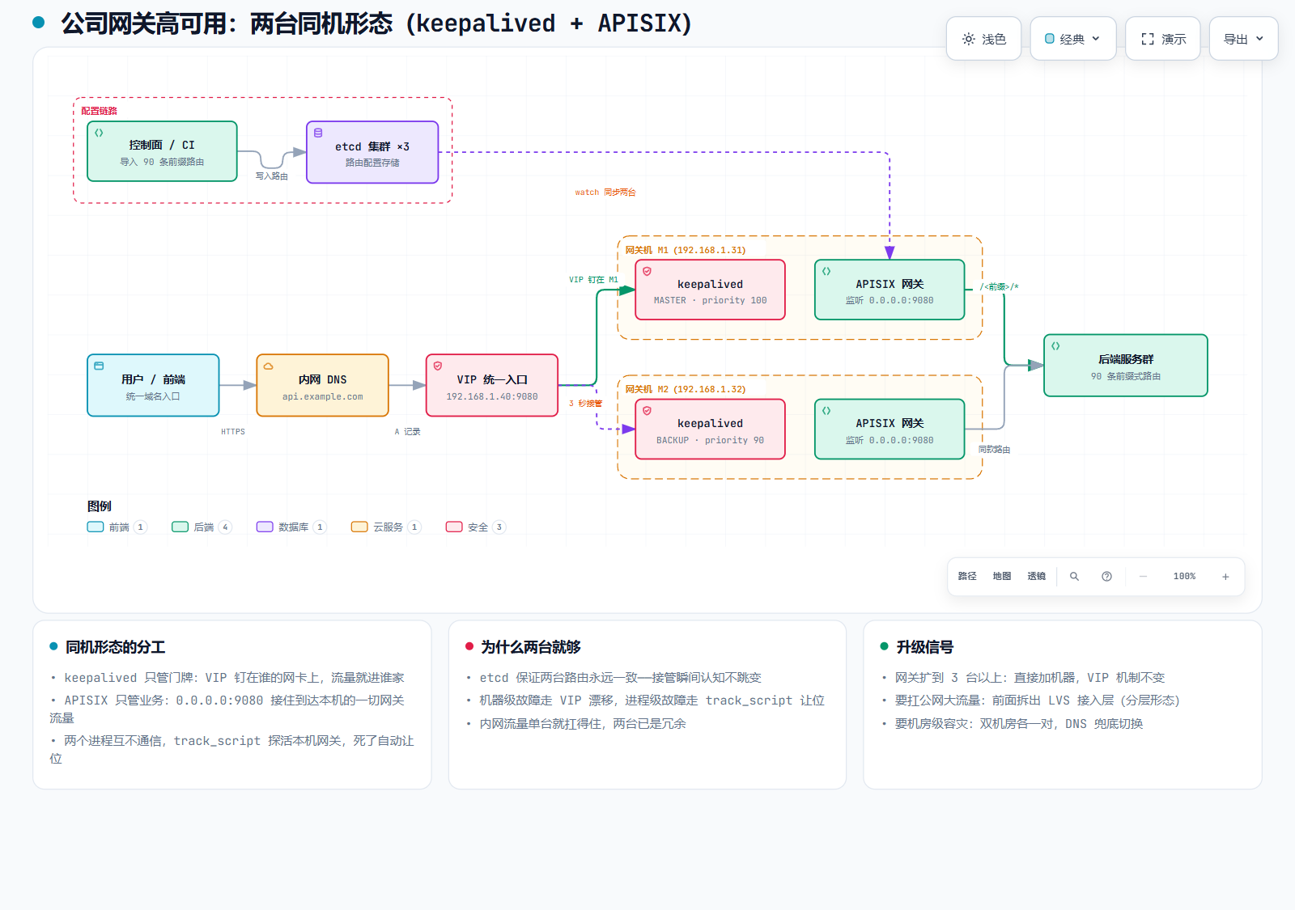The image size is (1295, 910).
Task: Click the 为什么两台就够 card heading
Action: tap(531, 647)
